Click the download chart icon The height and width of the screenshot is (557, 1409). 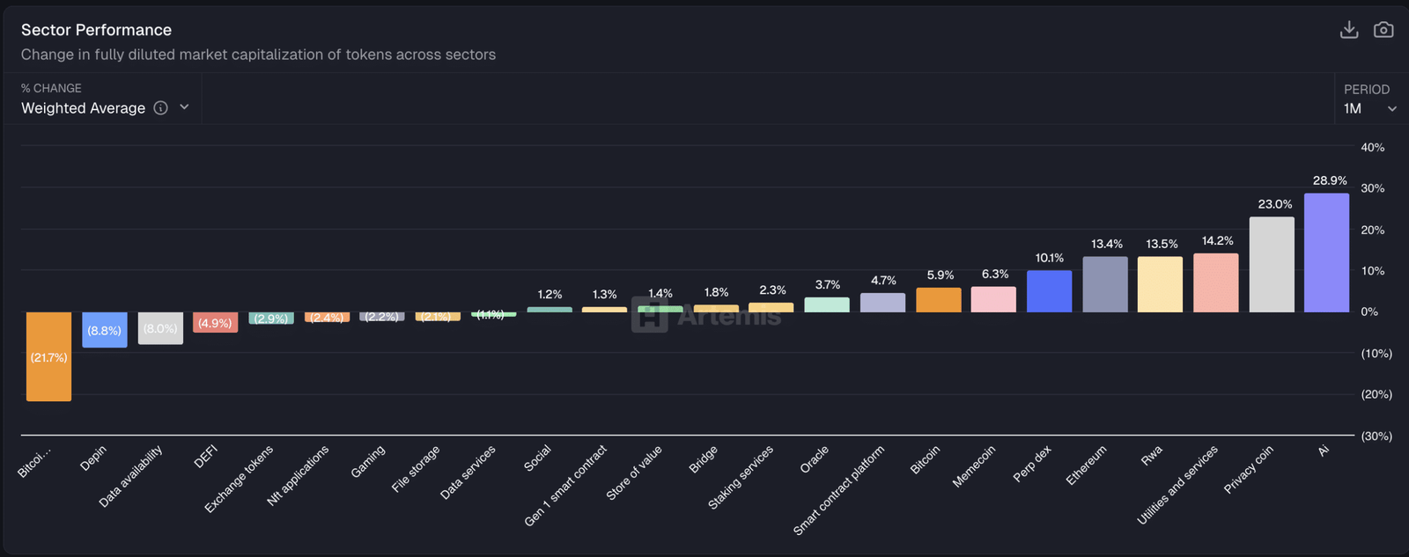(1348, 30)
